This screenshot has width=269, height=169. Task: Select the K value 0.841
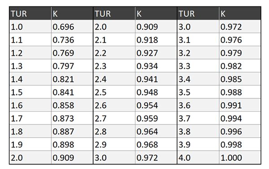coord(72,92)
